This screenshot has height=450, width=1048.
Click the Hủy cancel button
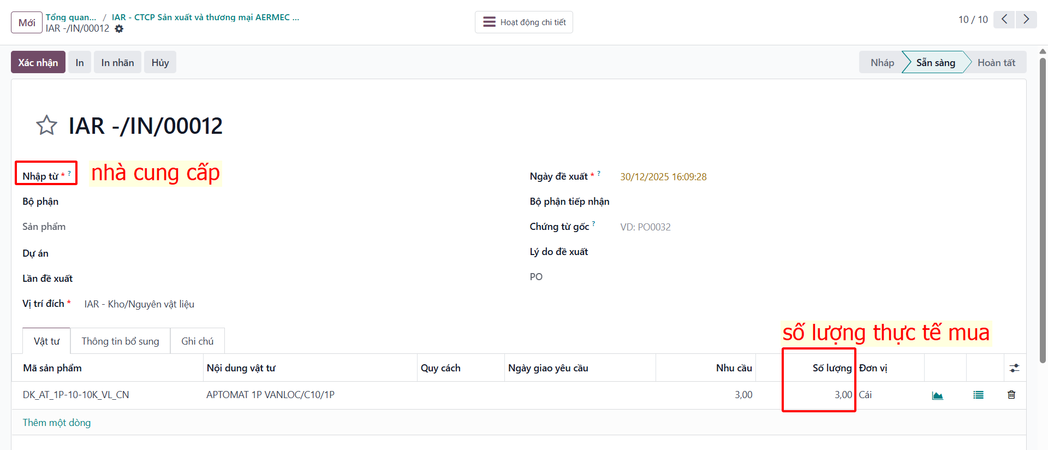coord(160,62)
